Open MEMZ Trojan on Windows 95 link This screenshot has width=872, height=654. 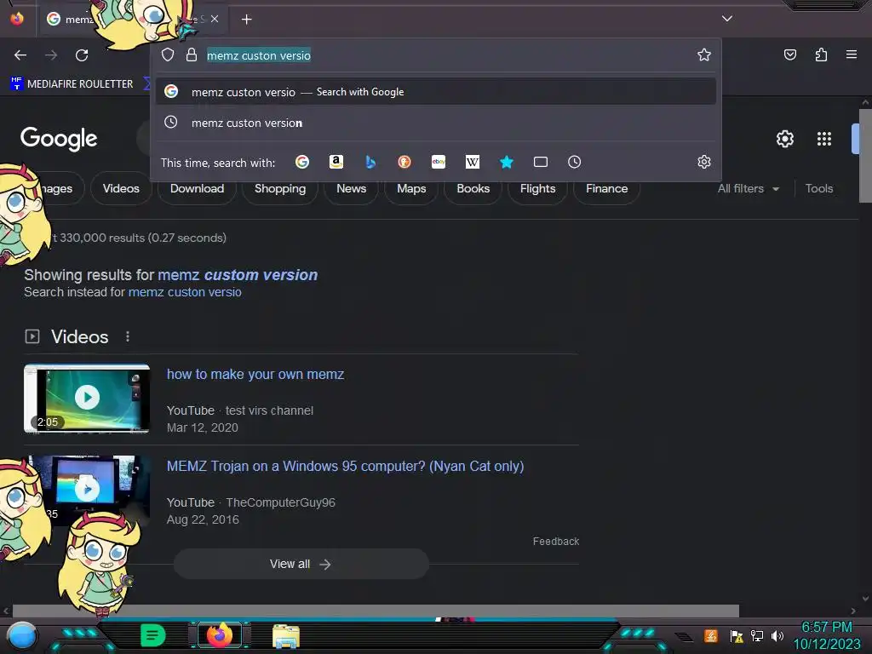click(346, 466)
